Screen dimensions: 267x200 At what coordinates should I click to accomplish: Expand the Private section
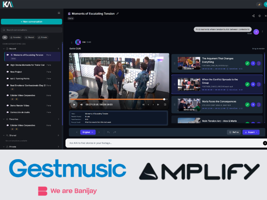coord(4,147)
